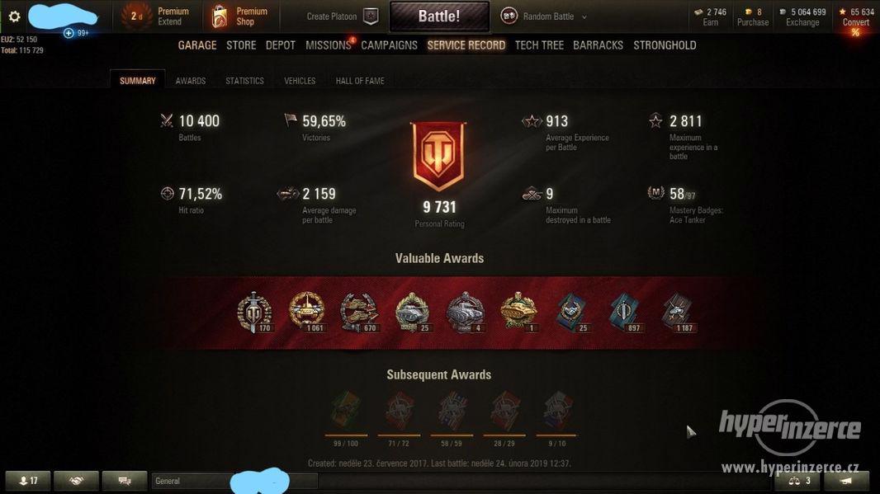Click the vehicle comparison scales icon
This screenshot has width=880, height=494.
(797, 481)
